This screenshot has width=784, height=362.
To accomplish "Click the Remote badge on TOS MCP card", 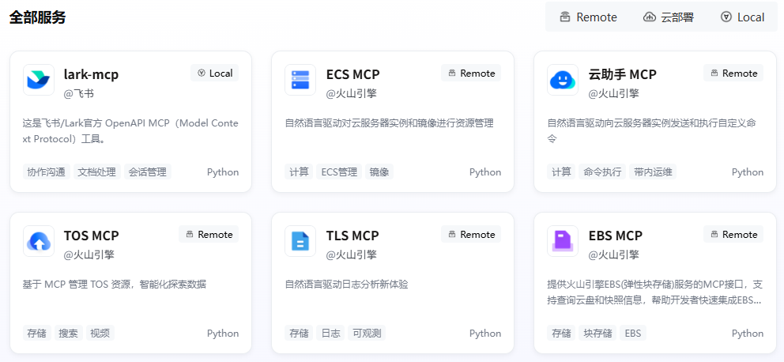I will click(209, 235).
